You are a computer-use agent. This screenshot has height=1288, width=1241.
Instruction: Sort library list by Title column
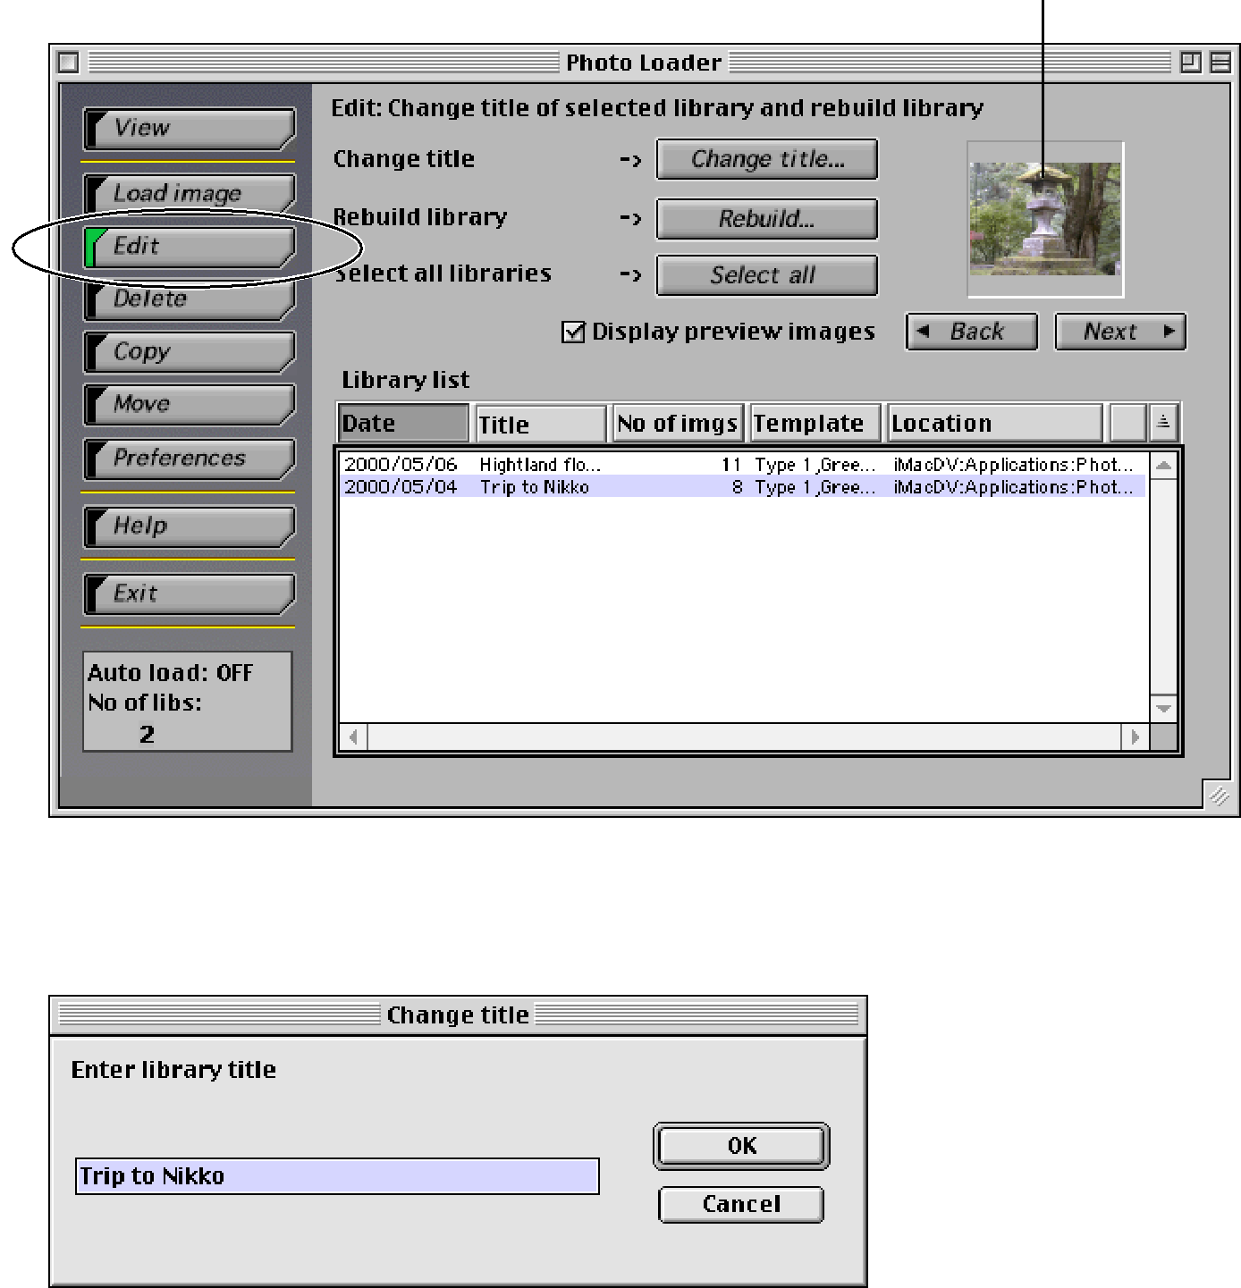(541, 424)
